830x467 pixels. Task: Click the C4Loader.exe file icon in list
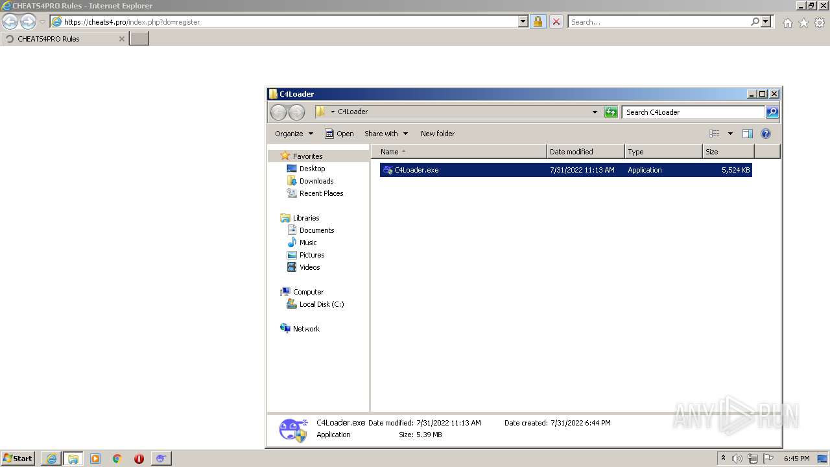(388, 170)
